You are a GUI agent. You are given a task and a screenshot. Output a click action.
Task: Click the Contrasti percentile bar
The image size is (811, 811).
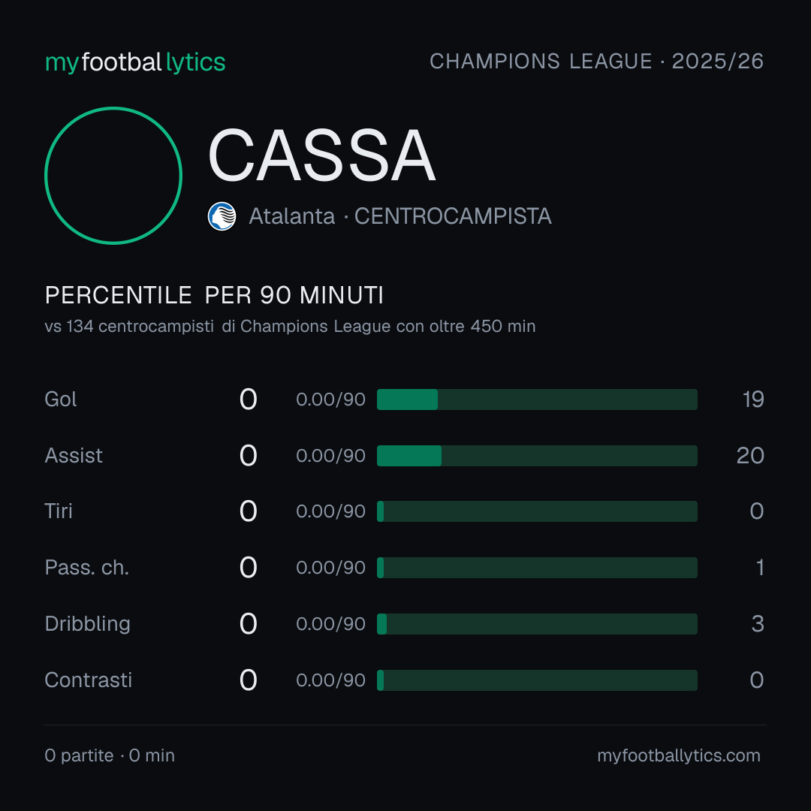pos(537,680)
